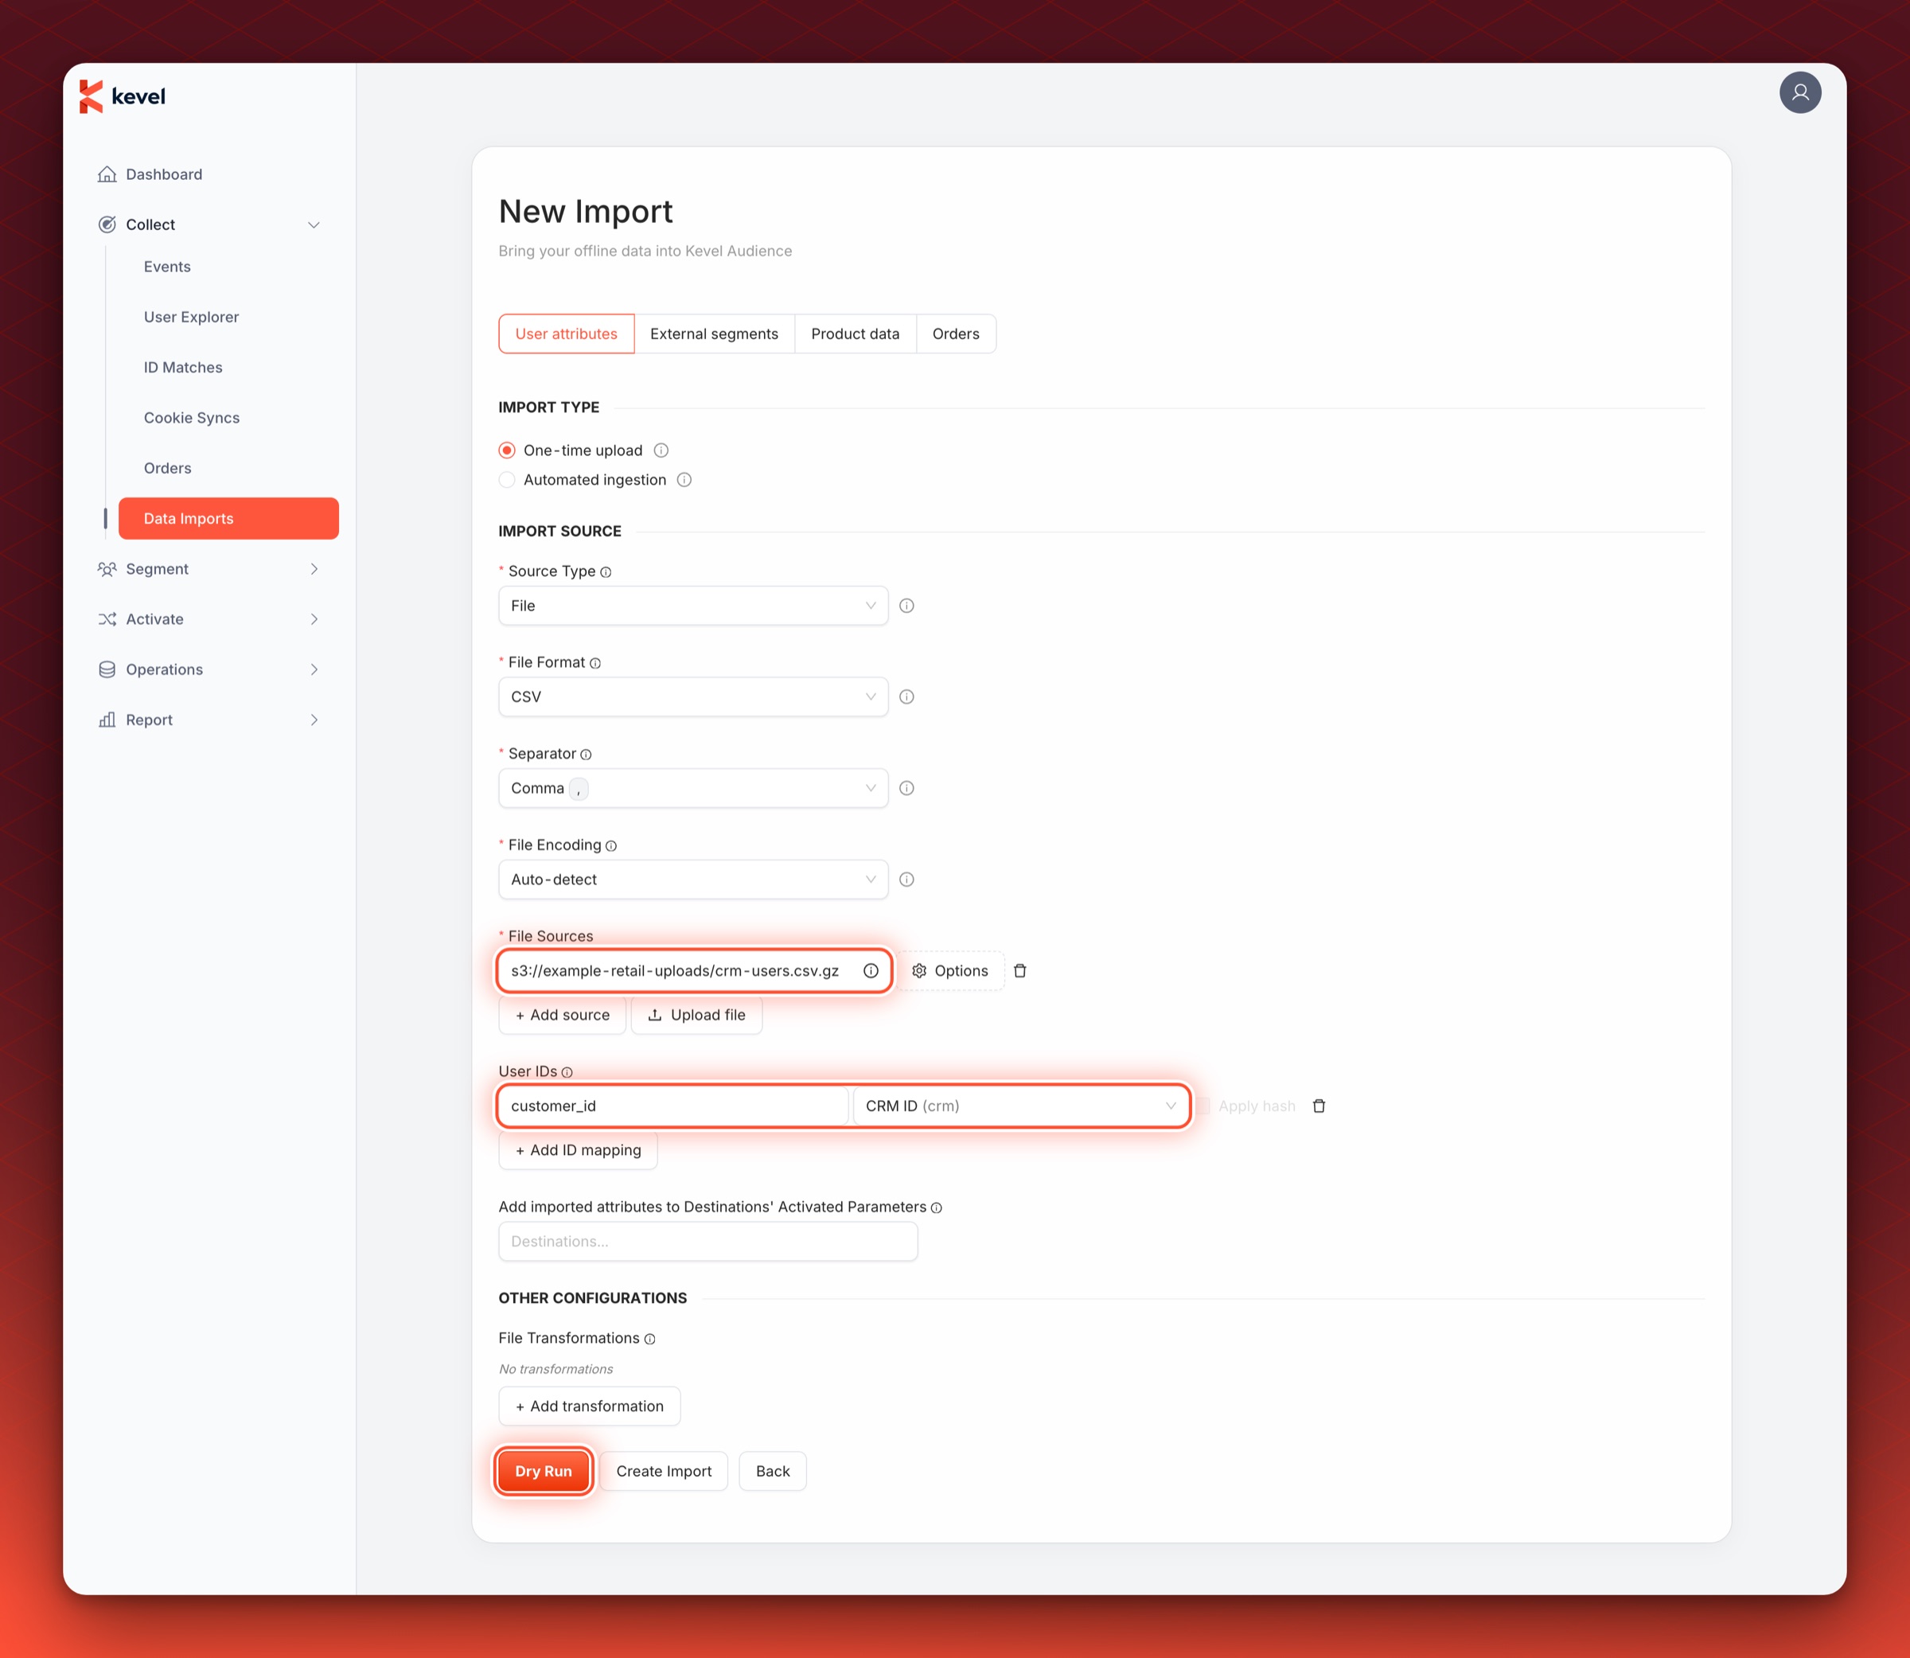This screenshot has width=1910, height=1658.
Task: Expand the Operations sidebar section
Action: pyautogui.click(x=209, y=670)
